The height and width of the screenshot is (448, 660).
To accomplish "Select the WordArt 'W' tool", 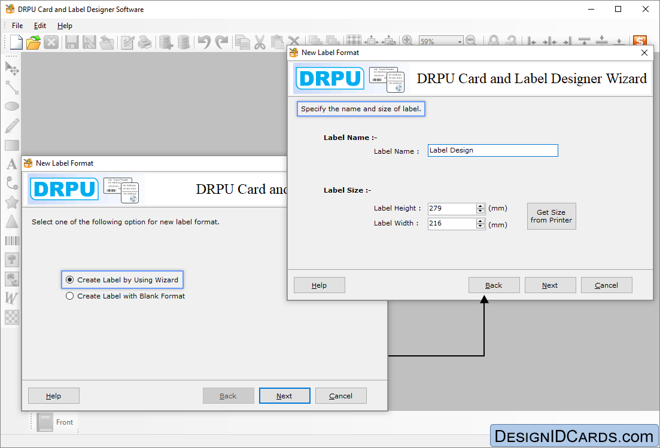I will point(12,298).
